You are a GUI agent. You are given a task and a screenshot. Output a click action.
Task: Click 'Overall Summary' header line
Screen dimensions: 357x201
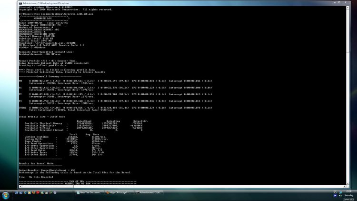tap(50, 76)
